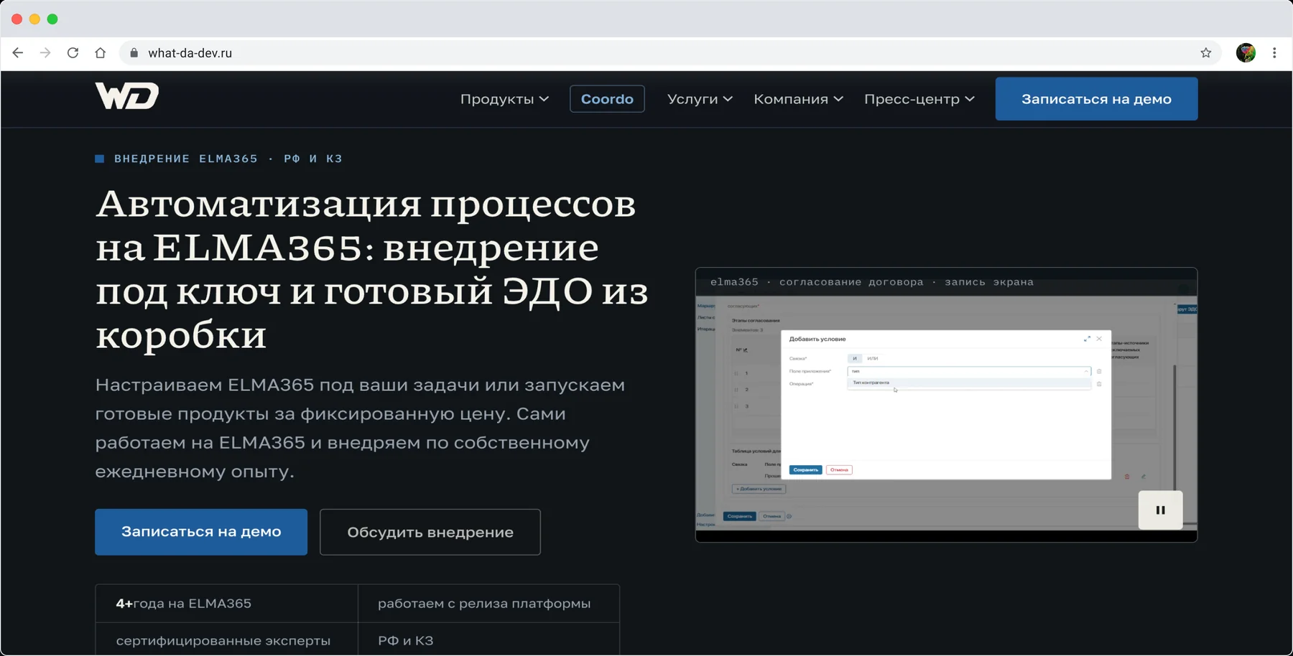Screen dimensions: 1293x656
Task: Expand the Услуги dropdown menu
Action: coord(700,99)
